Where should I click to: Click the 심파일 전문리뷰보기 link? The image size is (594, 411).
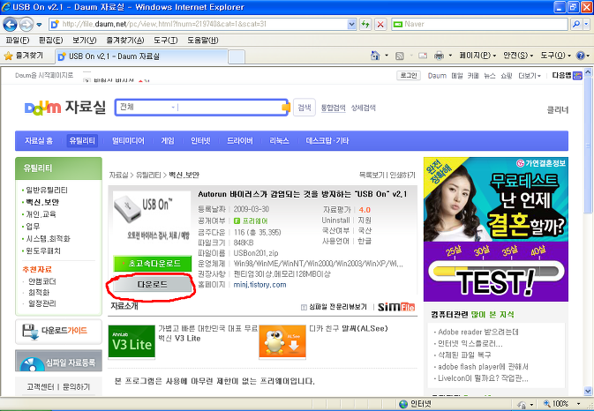tap(335, 307)
